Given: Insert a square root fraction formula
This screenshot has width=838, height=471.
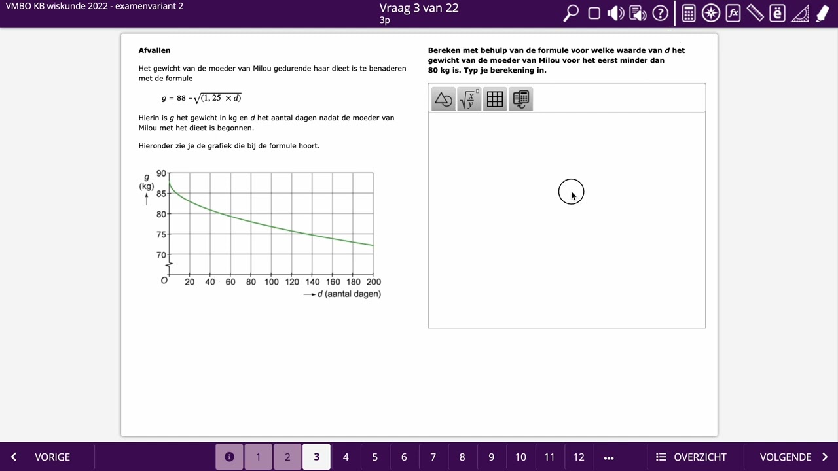Looking at the screenshot, I should click(x=469, y=99).
